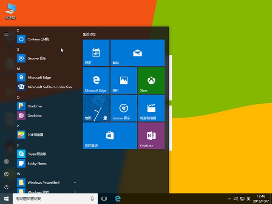Open Settings gear in Start menu
The height and width of the screenshot is (204, 272).
pos(6,174)
